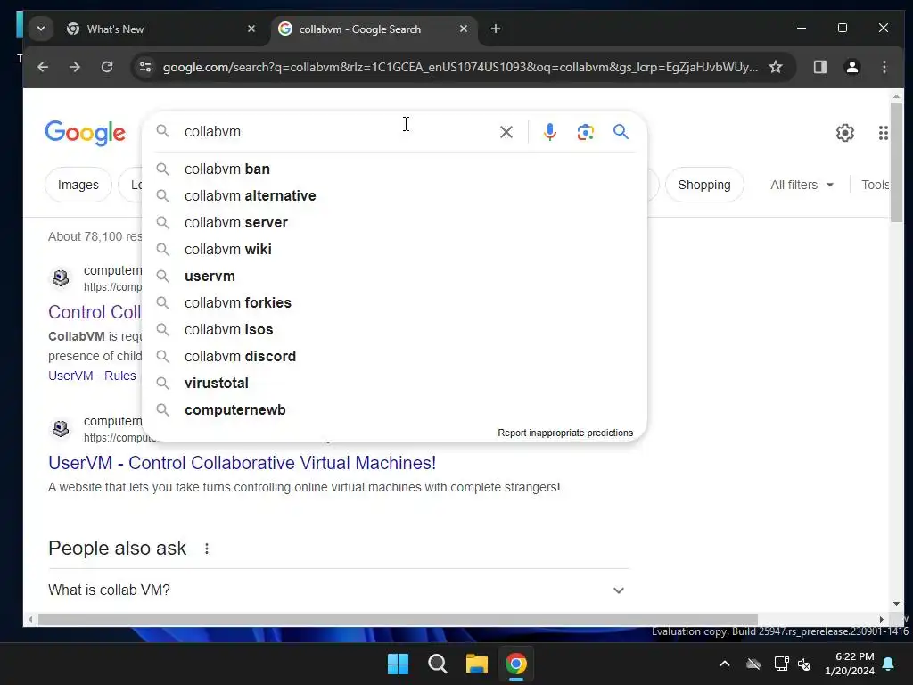Open the Windows Start menu
The height and width of the screenshot is (685, 913).
pyautogui.click(x=399, y=664)
